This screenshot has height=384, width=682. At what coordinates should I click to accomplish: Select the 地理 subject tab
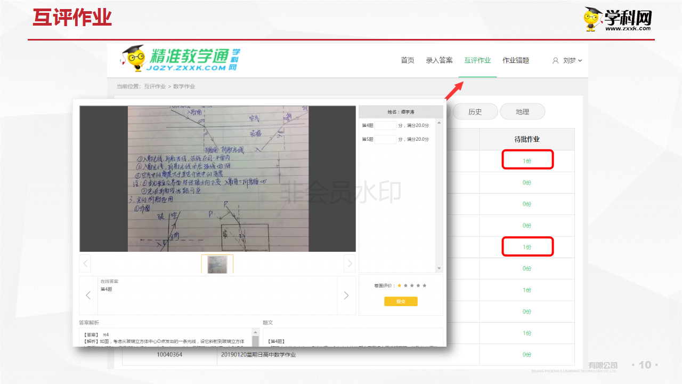click(522, 111)
